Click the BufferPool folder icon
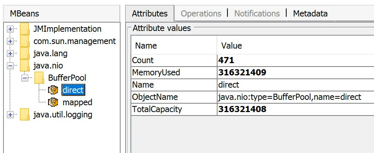 tap(39, 78)
